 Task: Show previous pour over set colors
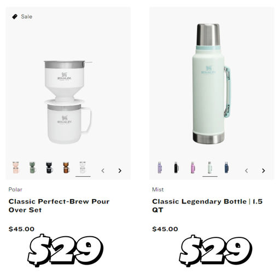(x=103, y=171)
